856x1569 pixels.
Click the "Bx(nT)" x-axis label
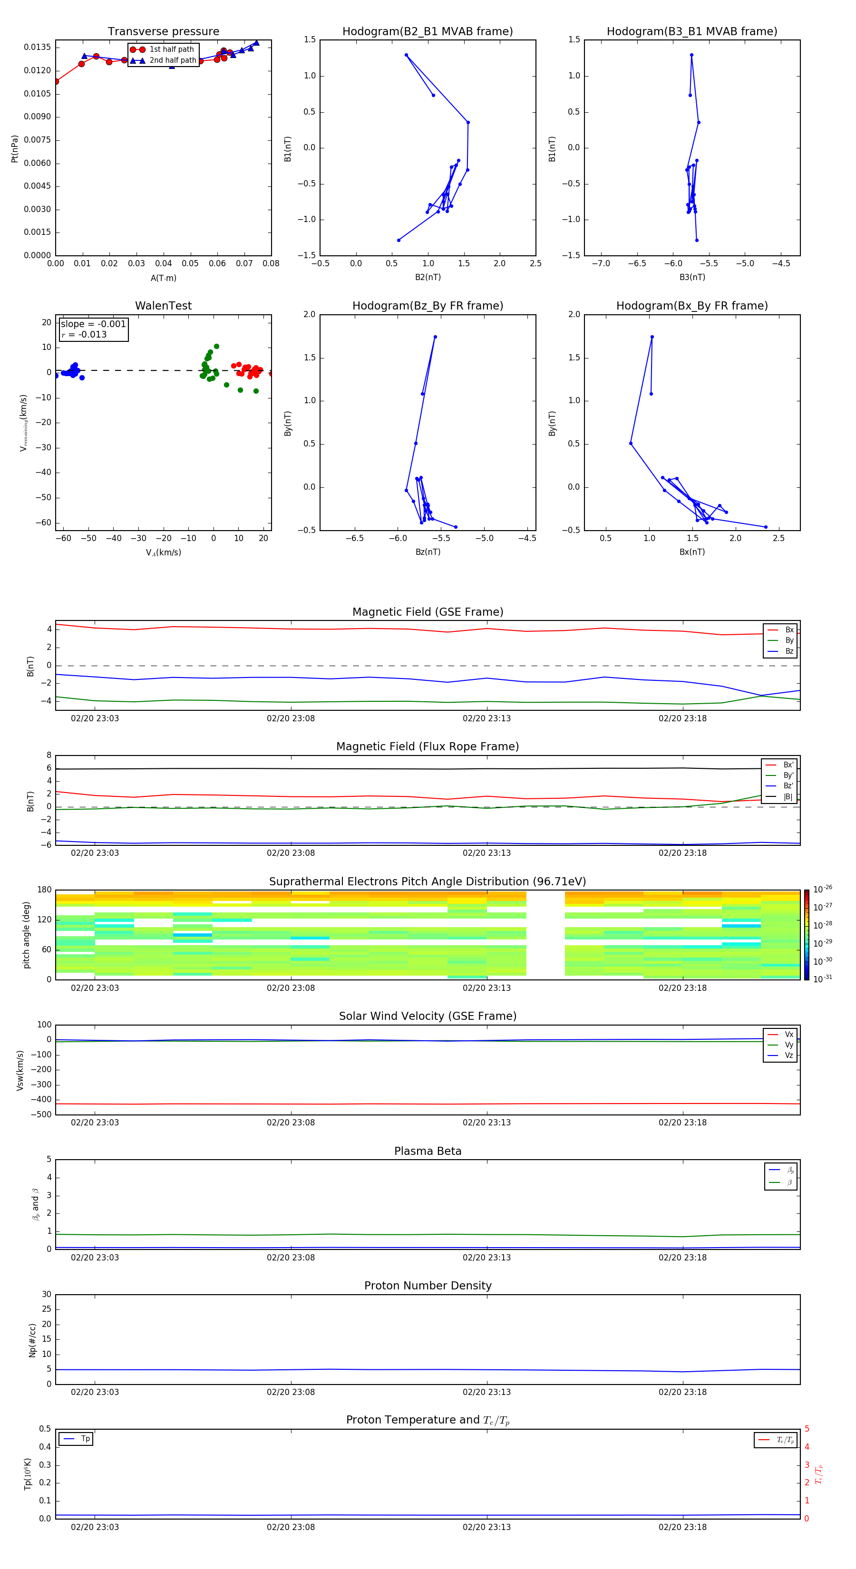point(692,552)
